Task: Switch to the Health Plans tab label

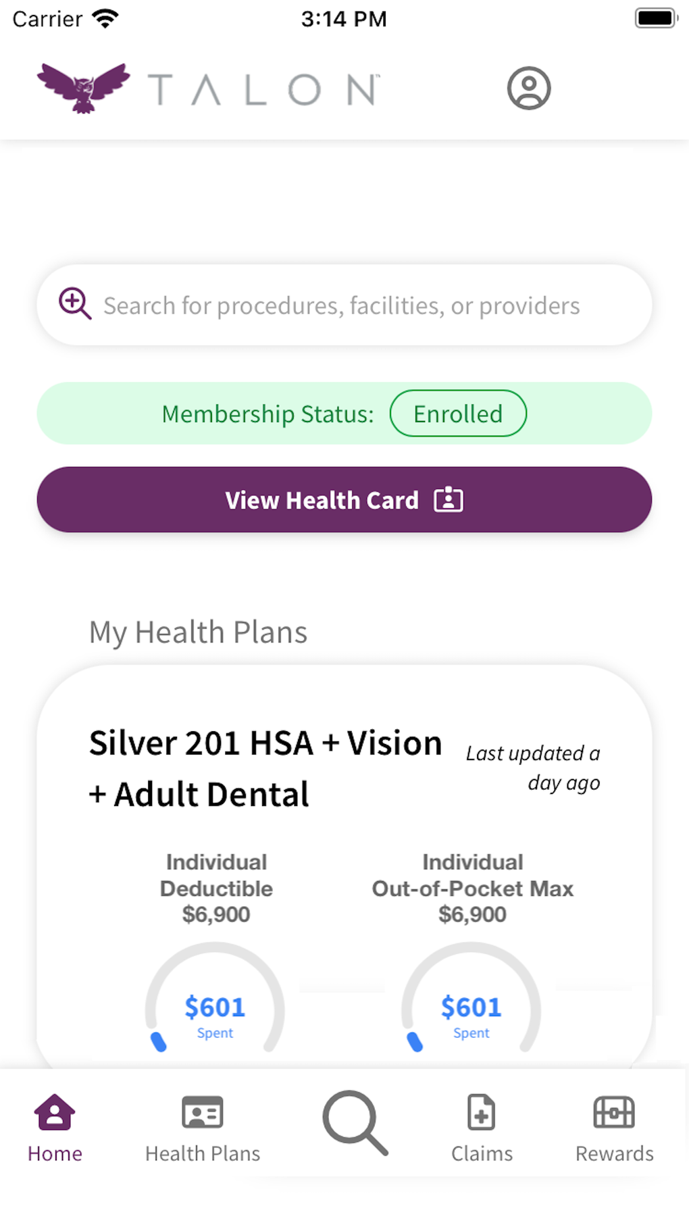Action: pos(203,1153)
